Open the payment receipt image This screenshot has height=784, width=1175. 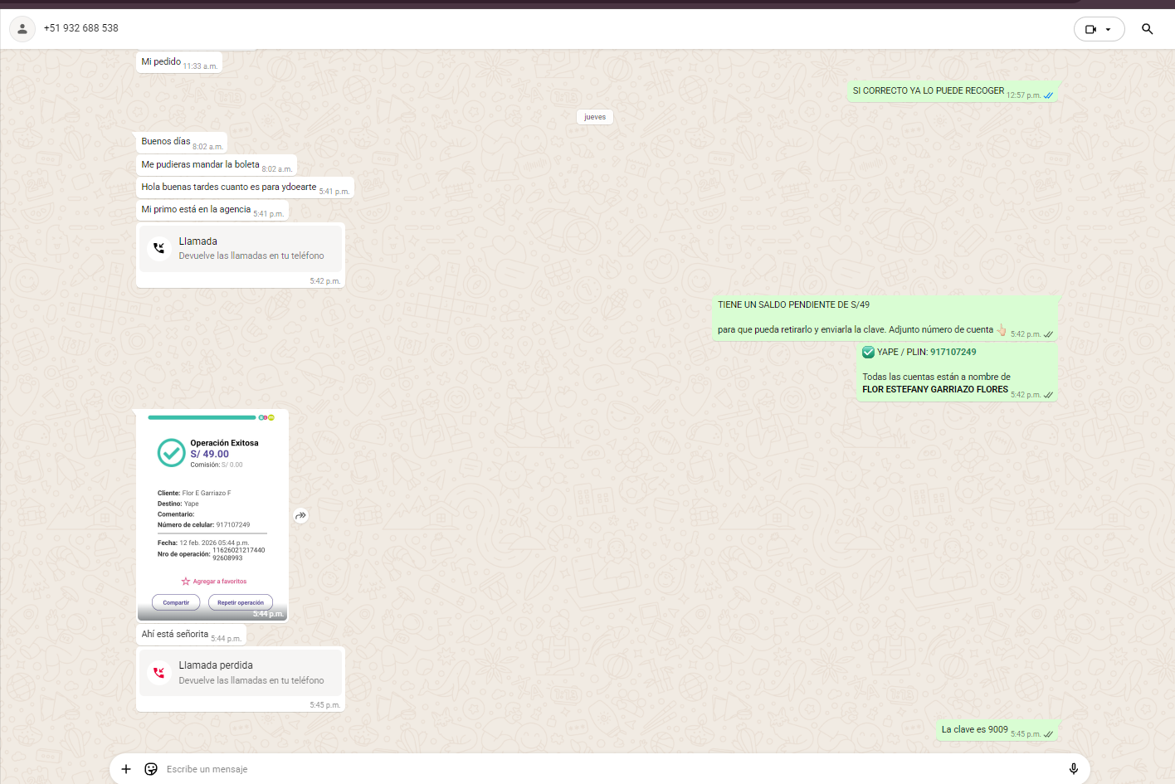tap(212, 514)
